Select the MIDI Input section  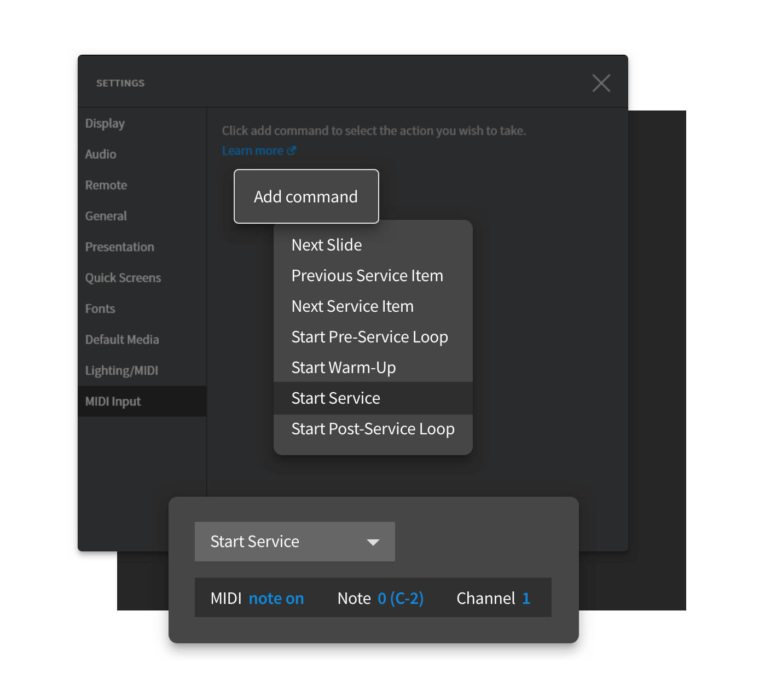tap(142, 402)
